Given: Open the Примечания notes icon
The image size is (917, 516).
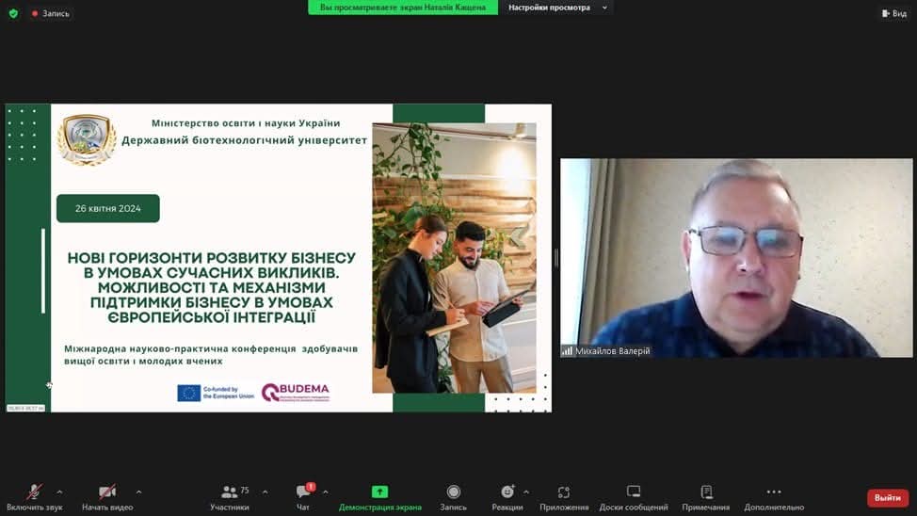Looking at the screenshot, I should click(x=706, y=492).
